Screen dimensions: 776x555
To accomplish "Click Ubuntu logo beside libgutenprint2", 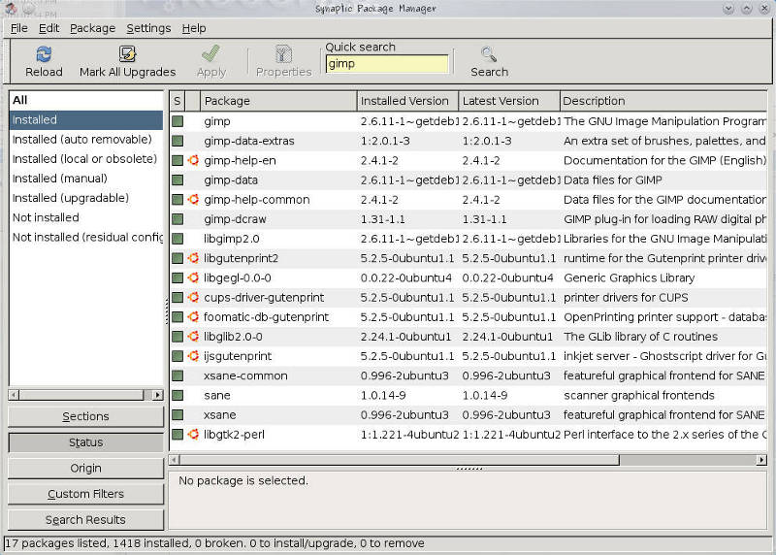I will coord(192,258).
